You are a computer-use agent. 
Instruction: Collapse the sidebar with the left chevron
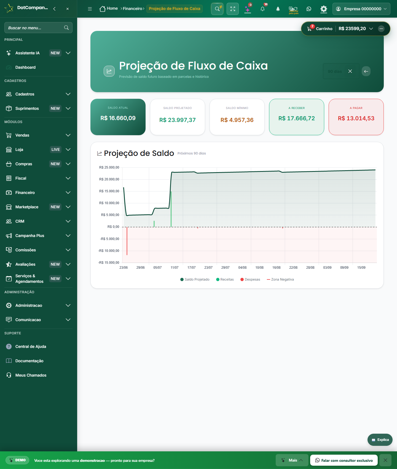click(54, 9)
